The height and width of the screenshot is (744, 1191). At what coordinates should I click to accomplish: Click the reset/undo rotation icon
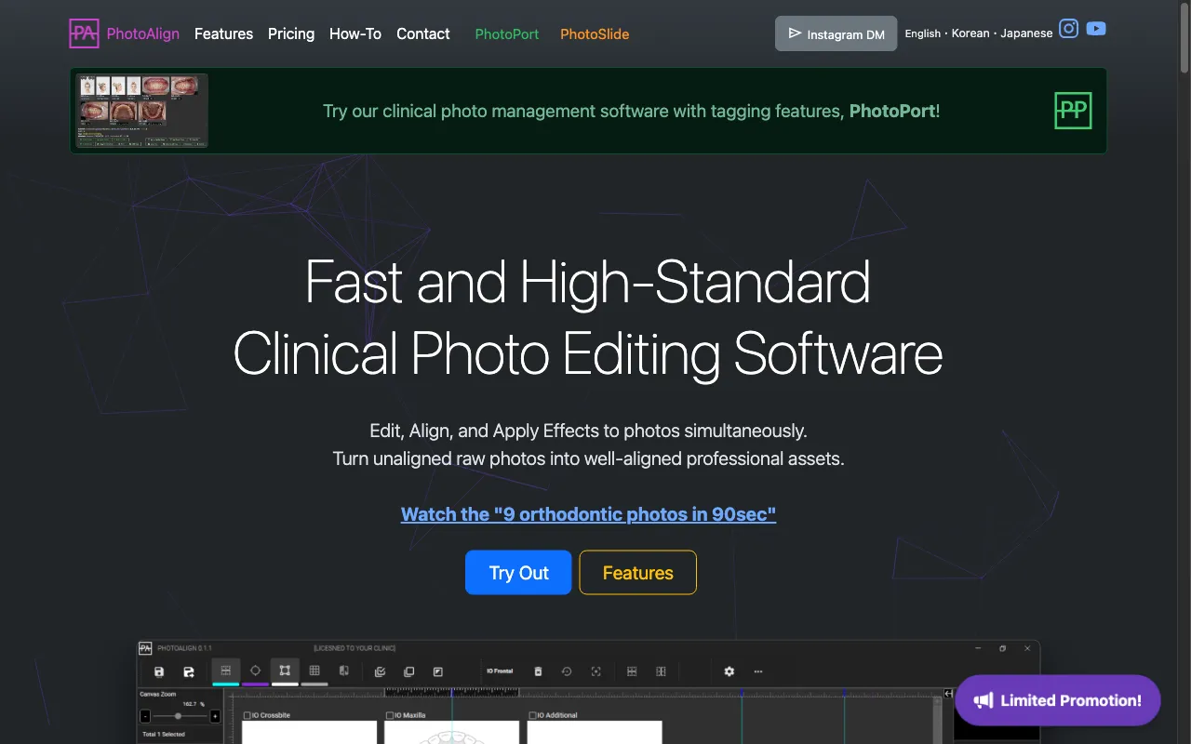[567, 671]
